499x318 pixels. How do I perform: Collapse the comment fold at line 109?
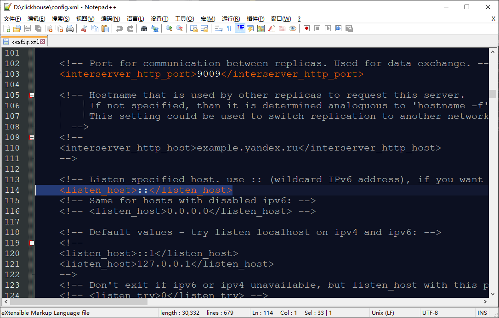point(32,137)
